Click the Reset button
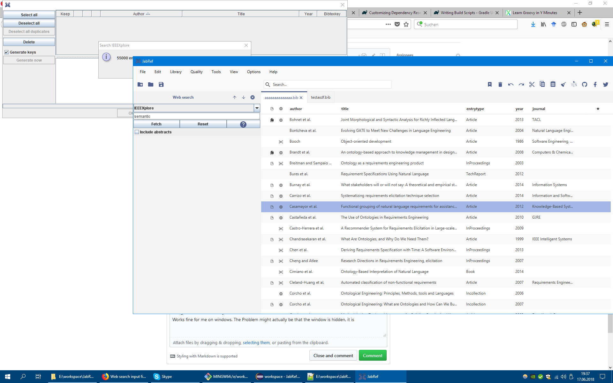 [x=203, y=124]
